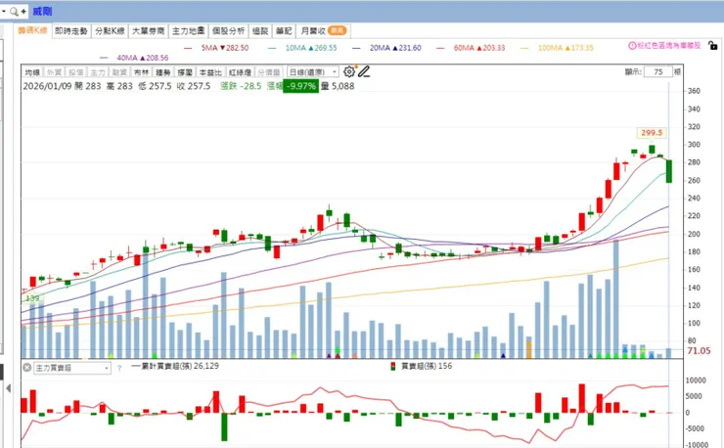The height and width of the screenshot is (448, 724).
Task: Switch to the 分點K線 tab
Action: point(110,31)
